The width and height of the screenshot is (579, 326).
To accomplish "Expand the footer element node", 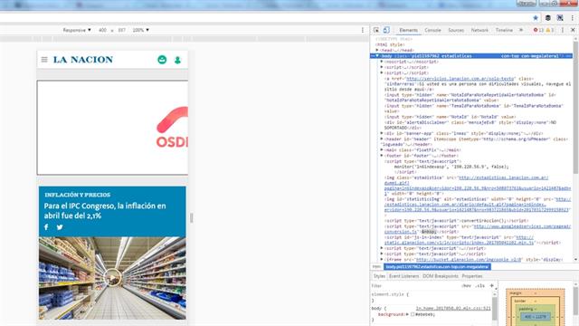I will [x=382, y=156].
